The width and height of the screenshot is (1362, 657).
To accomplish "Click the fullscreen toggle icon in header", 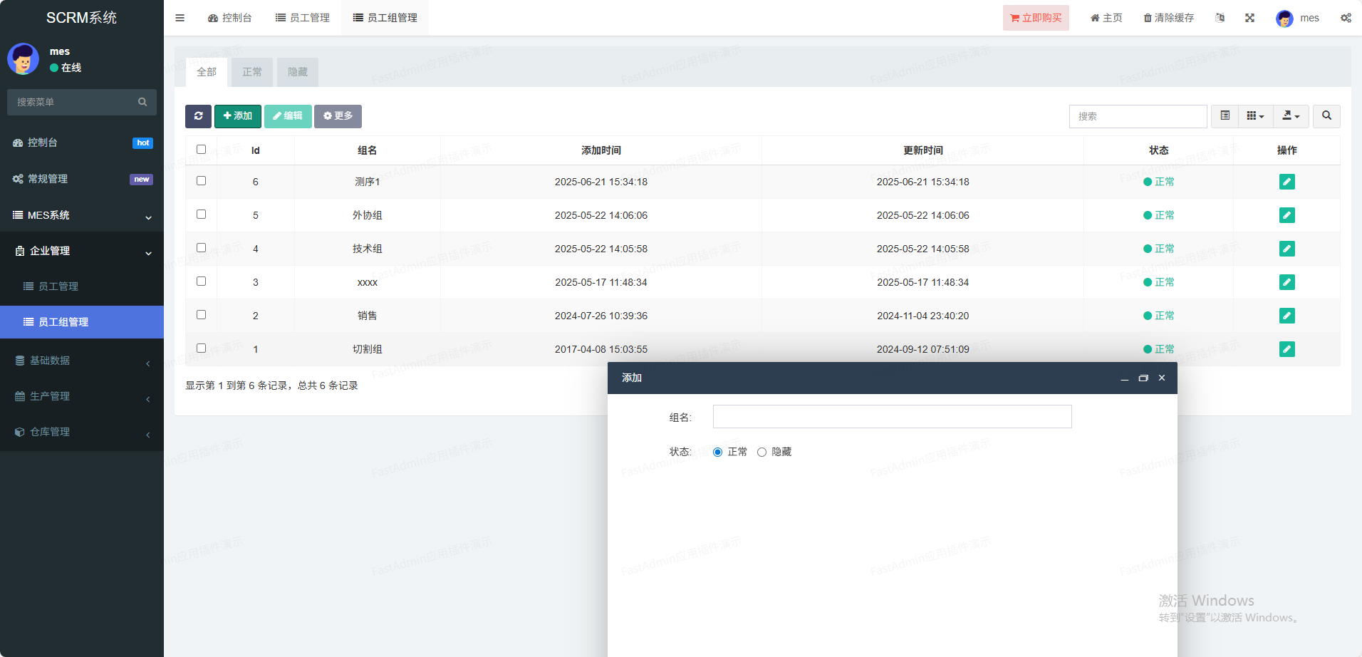I will (x=1249, y=18).
